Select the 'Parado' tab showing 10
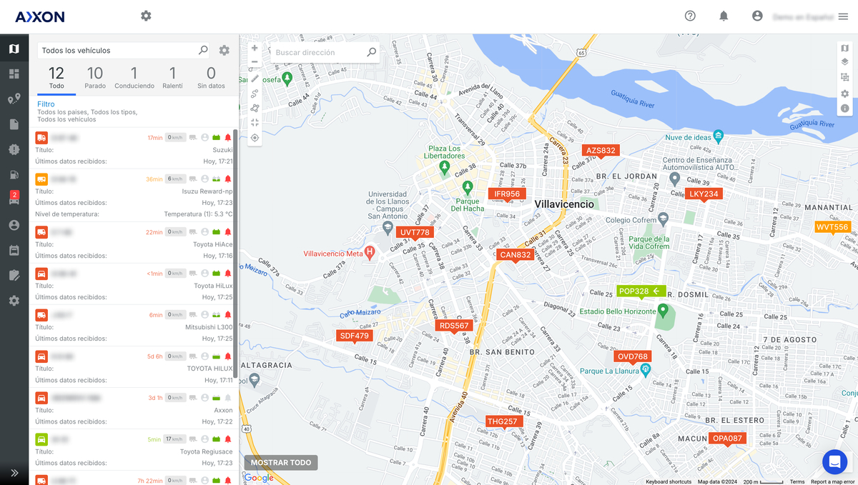 (x=95, y=78)
